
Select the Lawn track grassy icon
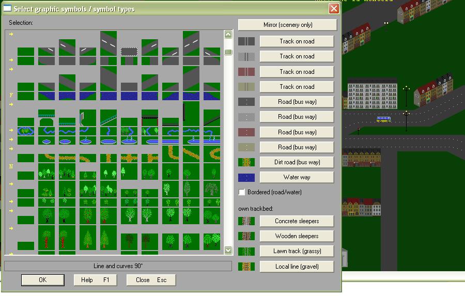point(246,252)
